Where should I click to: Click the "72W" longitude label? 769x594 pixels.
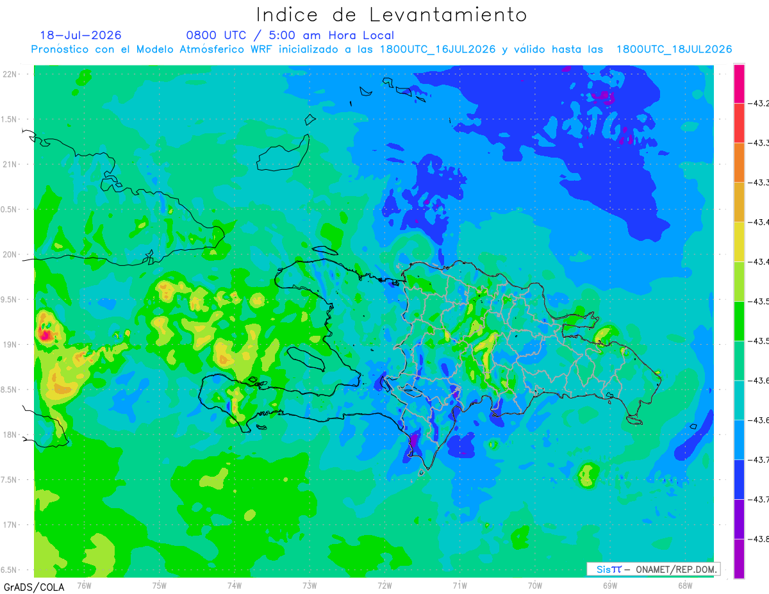(384, 585)
